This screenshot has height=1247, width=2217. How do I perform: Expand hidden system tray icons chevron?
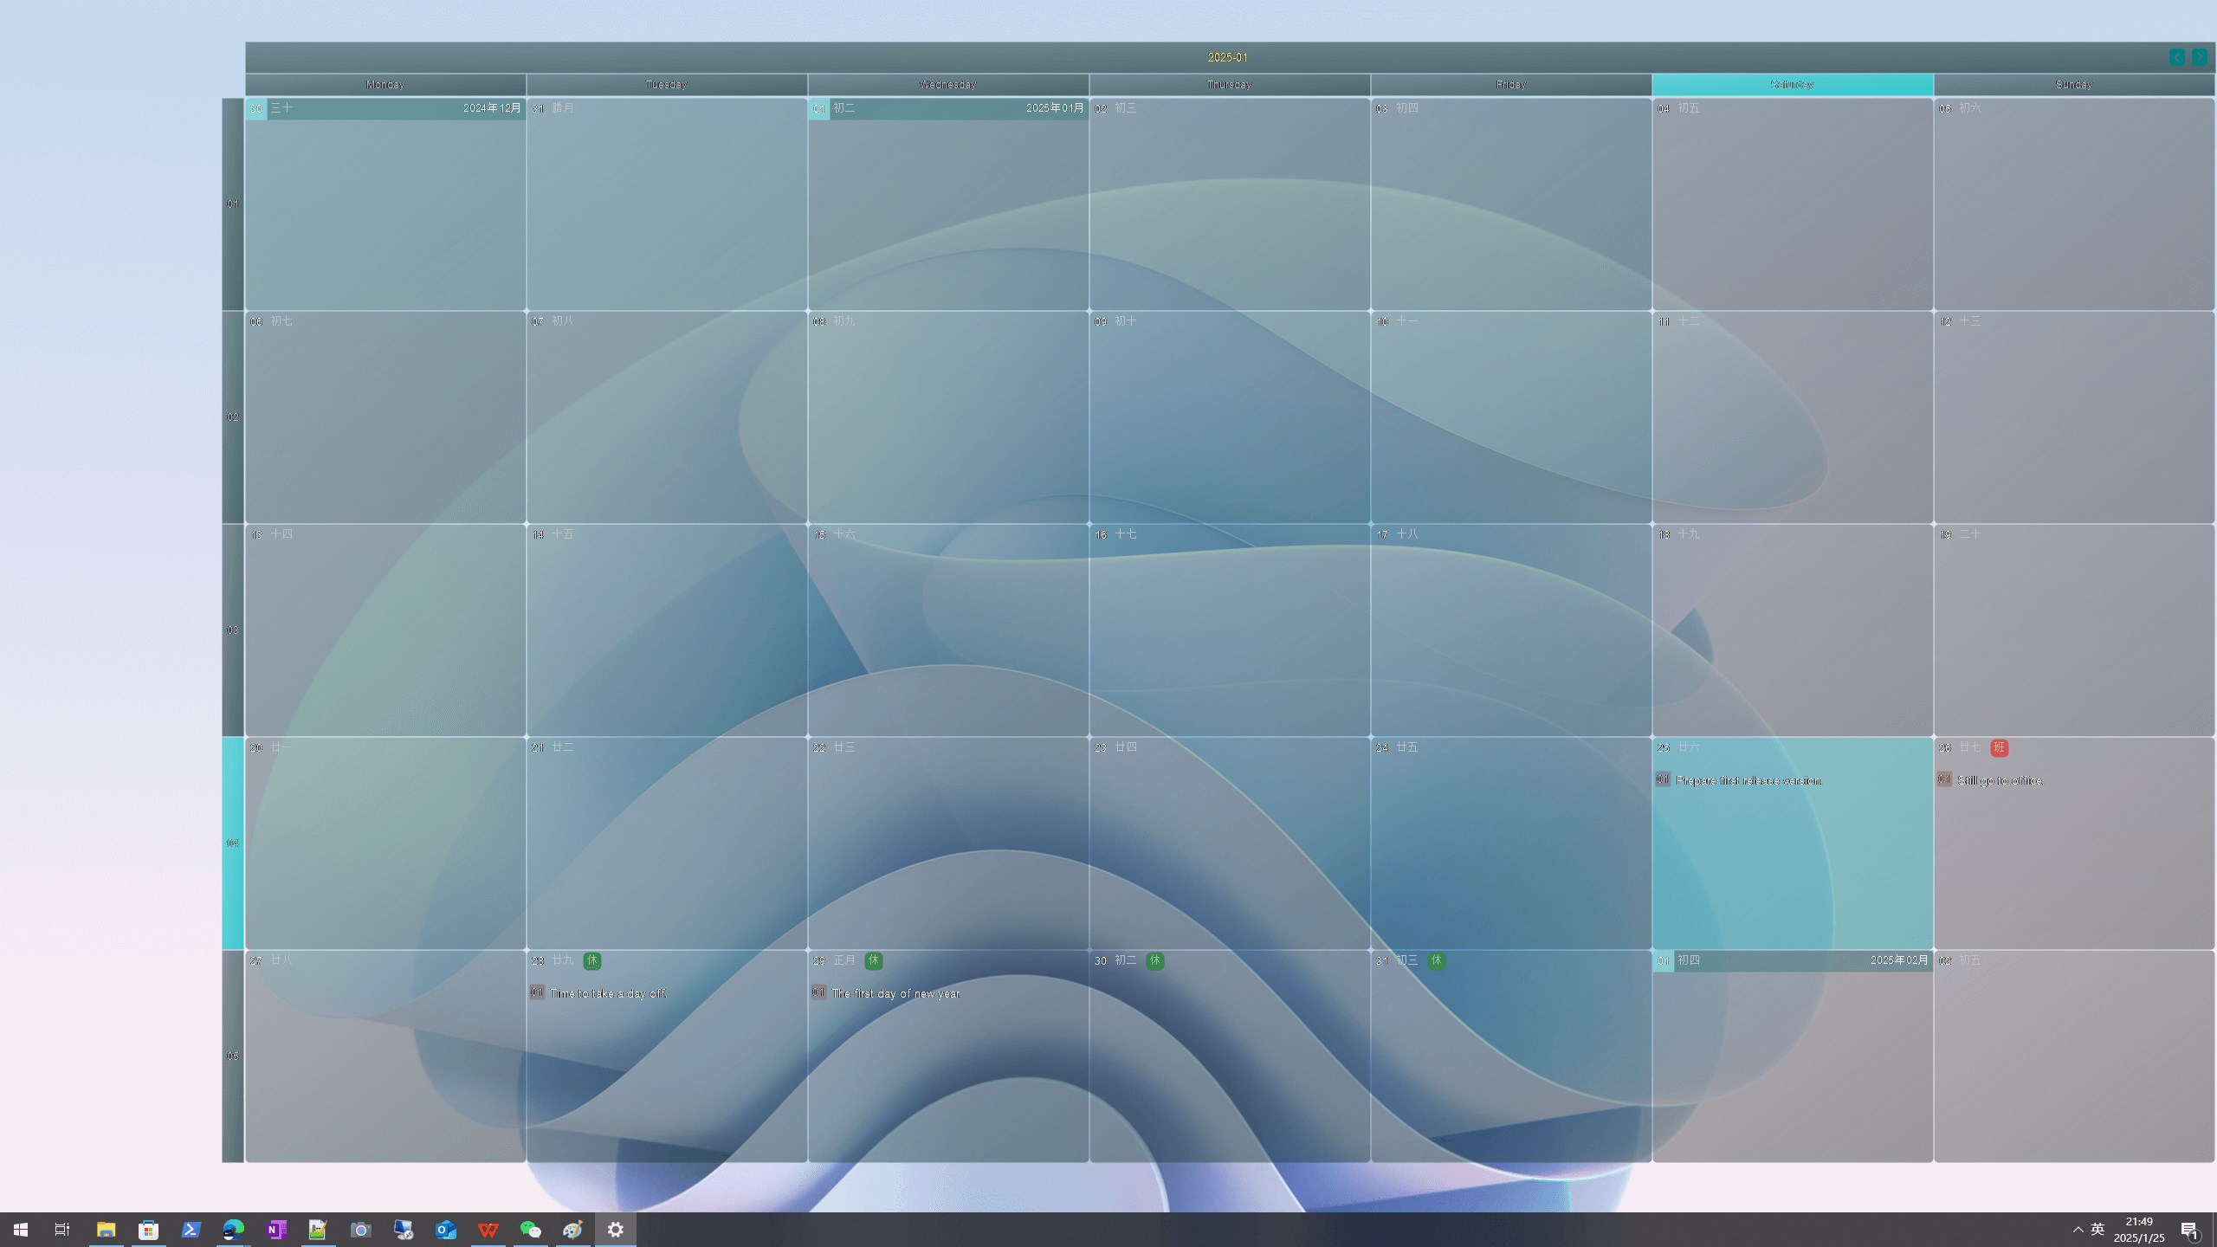(x=2078, y=1230)
